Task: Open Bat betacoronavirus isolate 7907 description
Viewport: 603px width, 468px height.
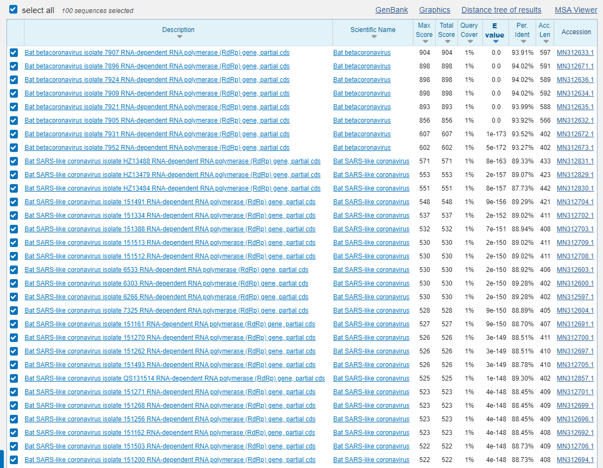Action: pos(157,53)
